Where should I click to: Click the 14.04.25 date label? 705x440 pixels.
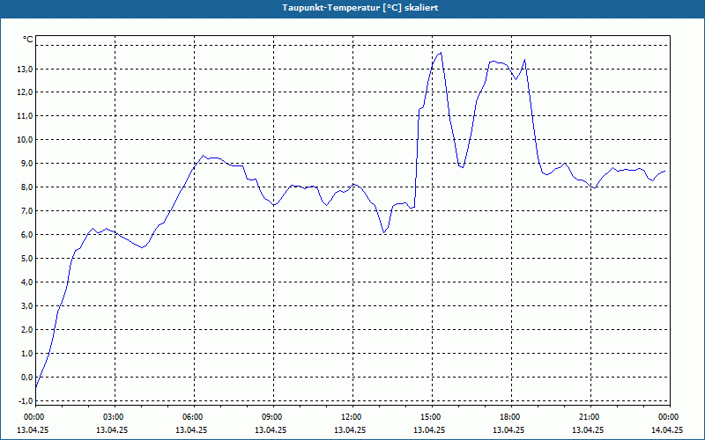(x=667, y=429)
